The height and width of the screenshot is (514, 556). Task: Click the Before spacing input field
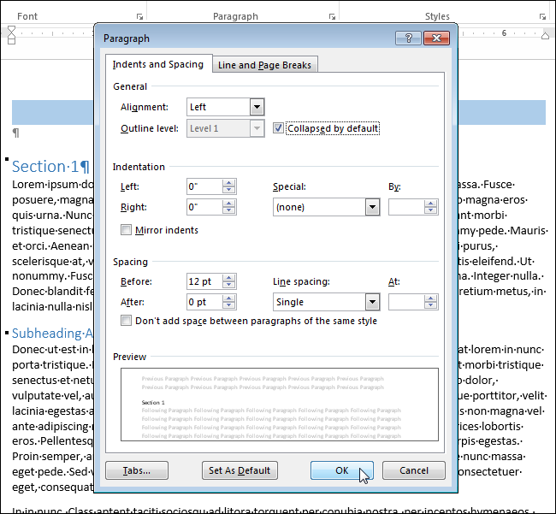204,281
